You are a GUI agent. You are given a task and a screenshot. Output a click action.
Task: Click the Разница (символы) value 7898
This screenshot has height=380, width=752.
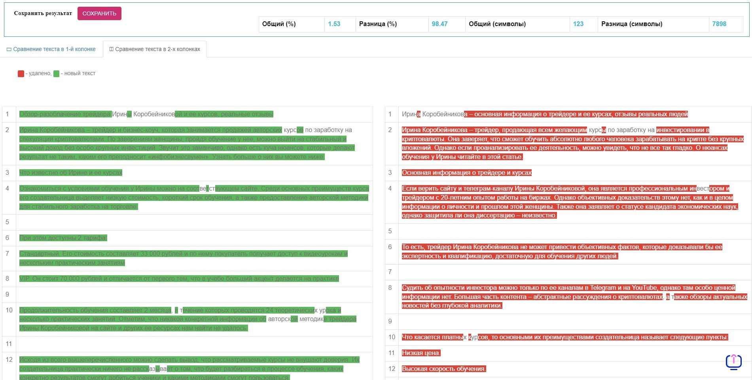(719, 24)
